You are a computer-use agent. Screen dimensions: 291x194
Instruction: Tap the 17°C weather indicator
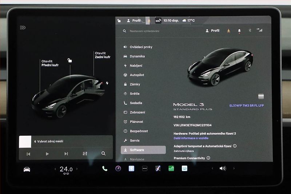pyautogui.click(x=189, y=20)
